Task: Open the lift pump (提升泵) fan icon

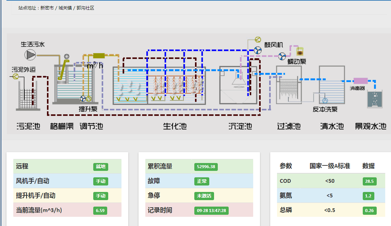Action: (82, 99)
